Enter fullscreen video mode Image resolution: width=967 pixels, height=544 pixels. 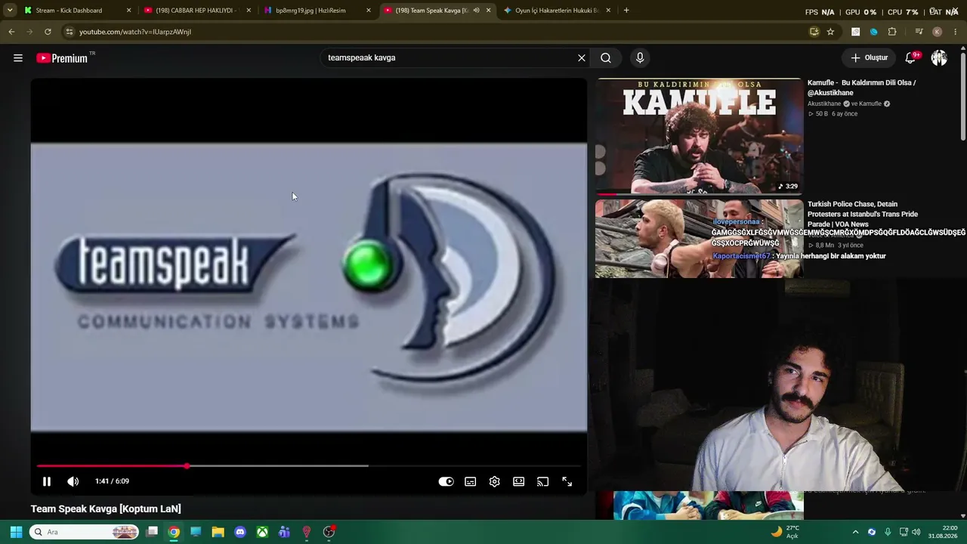(567, 481)
